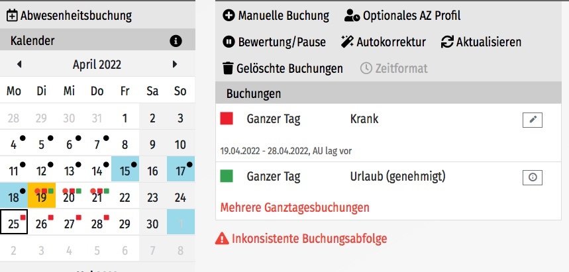This screenshot has height=272, width=569.
Task: Open the Abwesenheitsbuchung calendar-plus icon
Action: tap(12, 16)
